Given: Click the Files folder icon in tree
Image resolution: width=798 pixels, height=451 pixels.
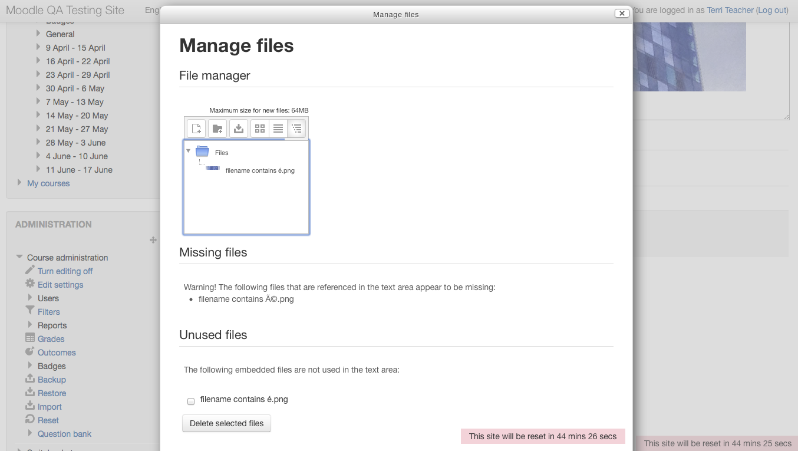Looking at the screenshot, I should click(x=202, y=152).
